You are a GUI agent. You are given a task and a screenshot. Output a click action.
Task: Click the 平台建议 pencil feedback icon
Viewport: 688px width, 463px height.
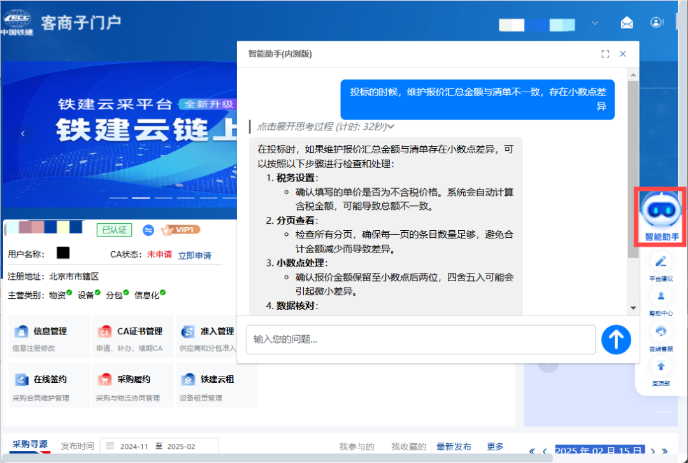(661, 261)
